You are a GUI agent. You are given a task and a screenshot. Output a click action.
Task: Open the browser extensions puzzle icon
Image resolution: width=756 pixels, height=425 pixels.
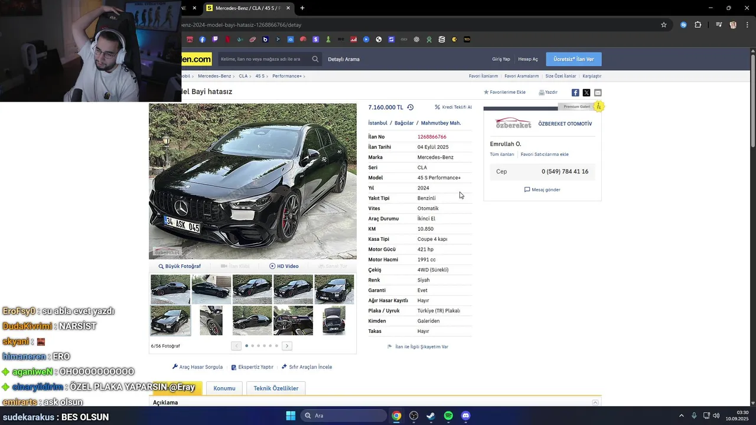pos(698,25)
